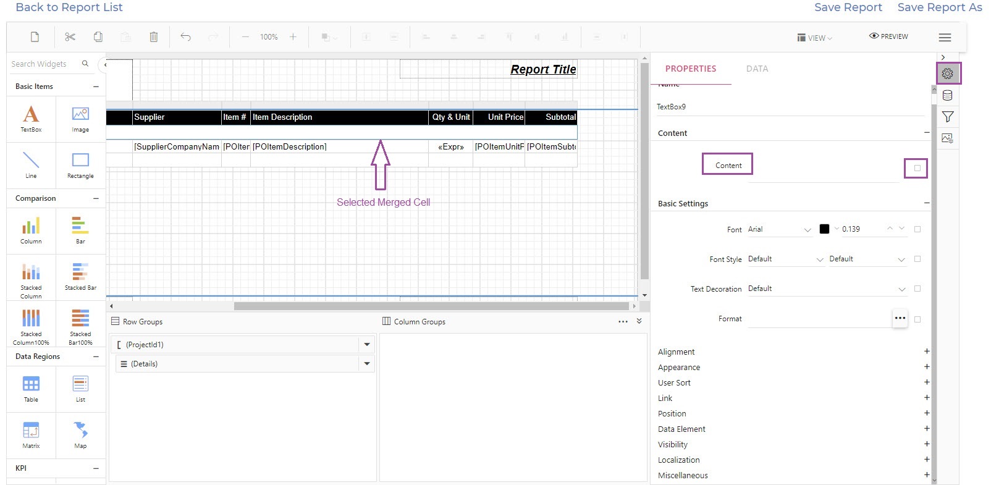The image size is (991, 485).
Task: Click the search magnifier in Search Widgets
Action: click(x=85, y=64)
